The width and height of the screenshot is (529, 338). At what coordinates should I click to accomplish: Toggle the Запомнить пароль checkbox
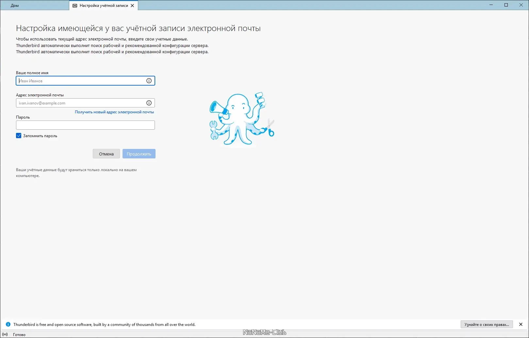tap(19, 136)
